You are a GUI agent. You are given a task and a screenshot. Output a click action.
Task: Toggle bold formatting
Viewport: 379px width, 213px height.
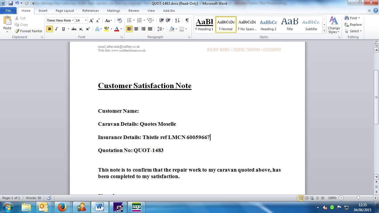49,29
